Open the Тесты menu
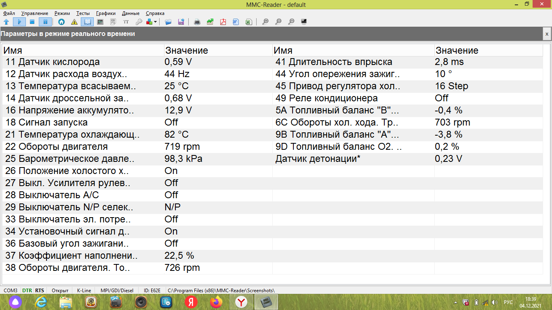This screenshot has width=552, height=310. point(83,13)
